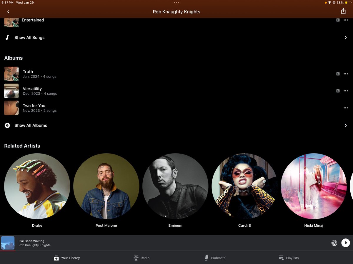Viewport: 353px width, 264px height.
Task: Expand Show All Songs with right chevron
Action: (346, 38)
